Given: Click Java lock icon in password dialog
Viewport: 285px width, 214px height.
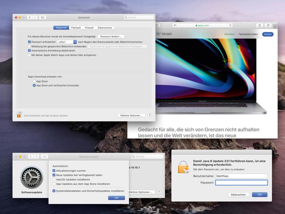Looking at the screenshot, I should pos(183,167).
